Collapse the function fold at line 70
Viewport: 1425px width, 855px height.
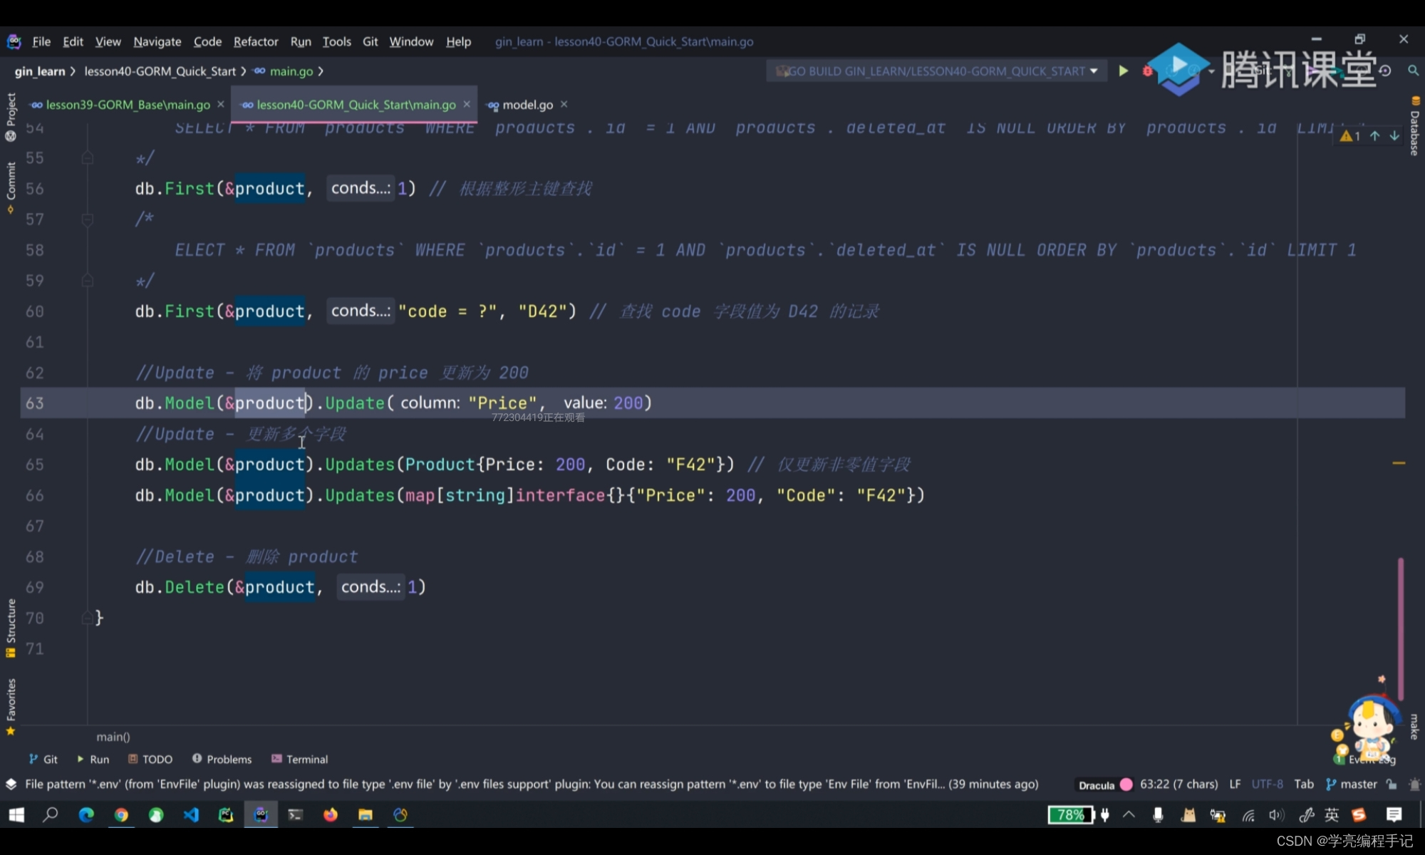(x=87, y=618)
